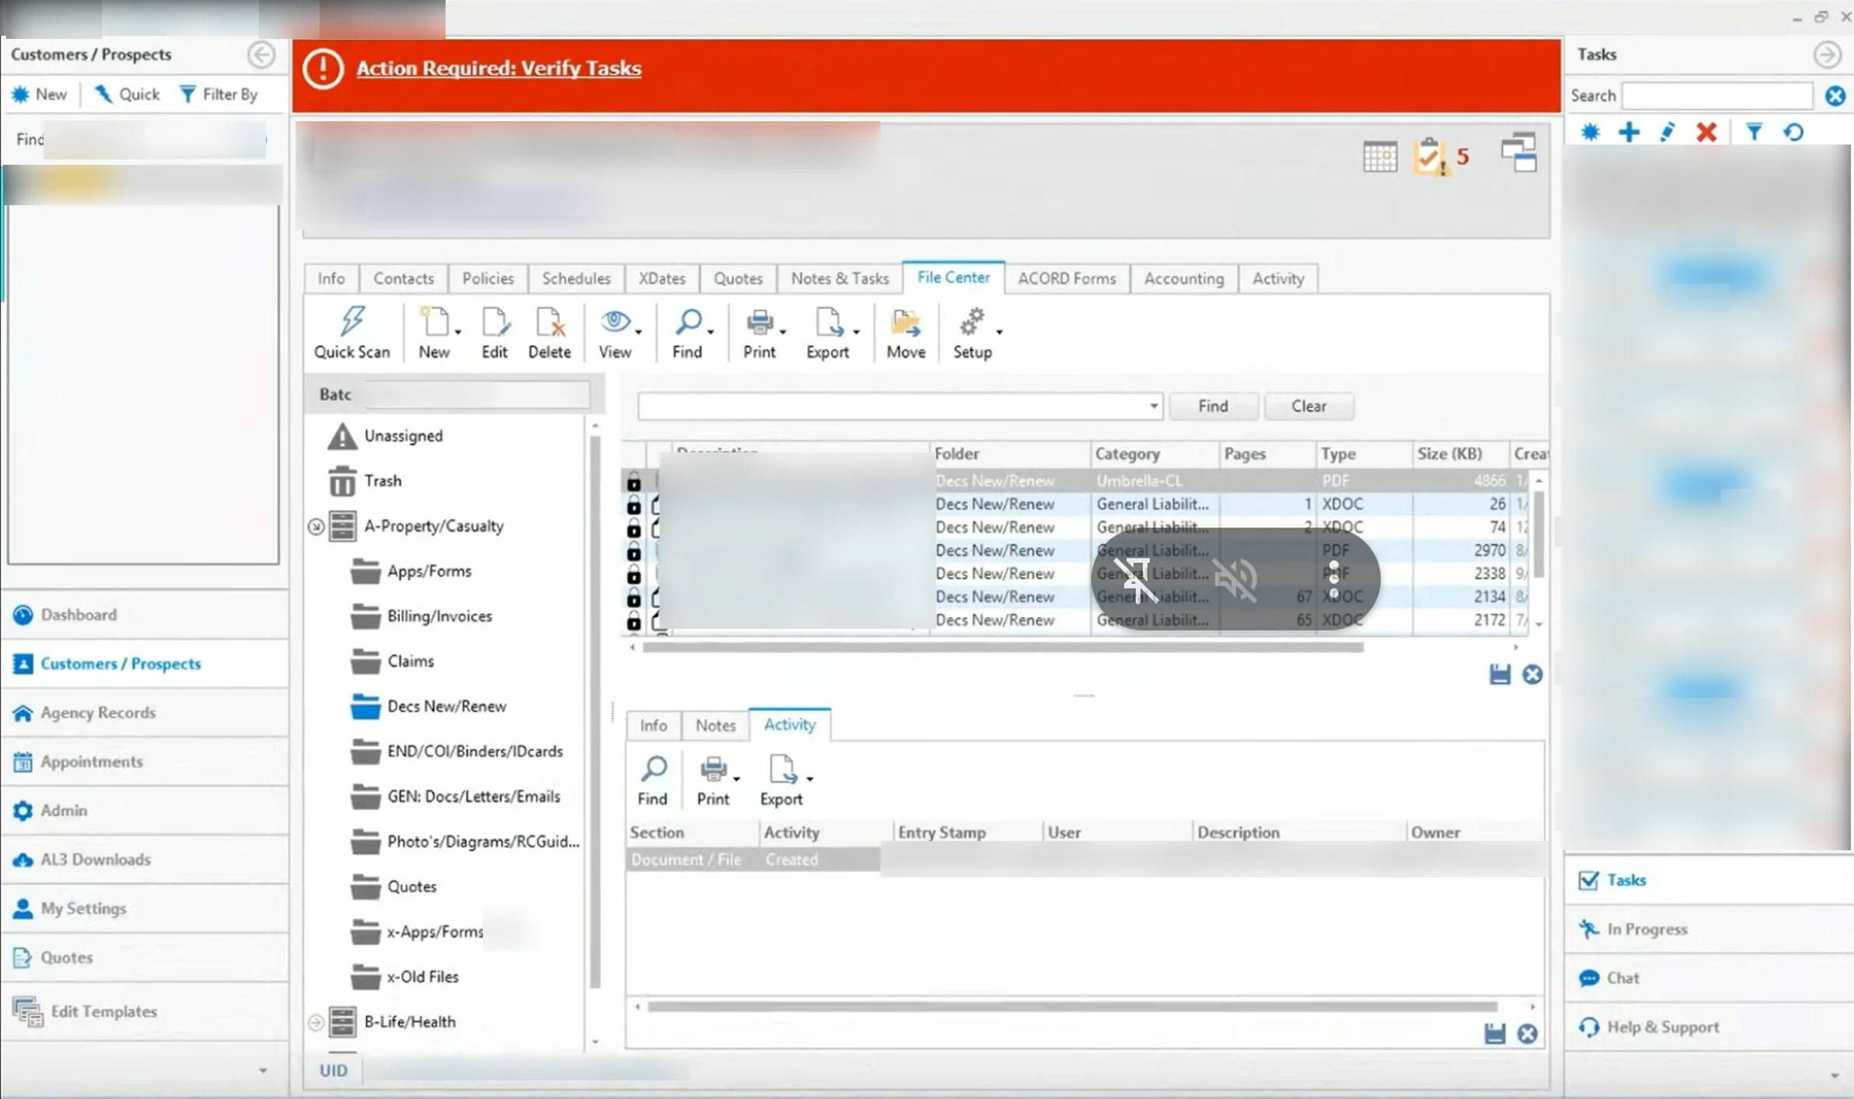
Task: Click Filter By in Customers toolbar
Action: 219,94
